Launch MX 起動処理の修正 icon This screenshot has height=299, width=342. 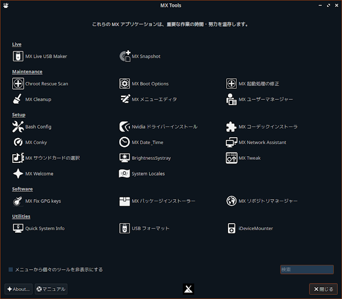[x=231, y=84]
